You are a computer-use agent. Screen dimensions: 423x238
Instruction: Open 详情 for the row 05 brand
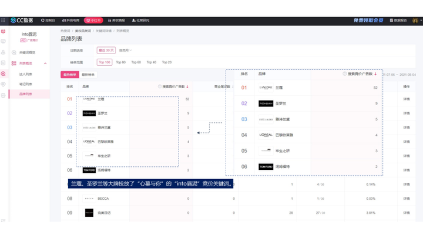[407, 156]
